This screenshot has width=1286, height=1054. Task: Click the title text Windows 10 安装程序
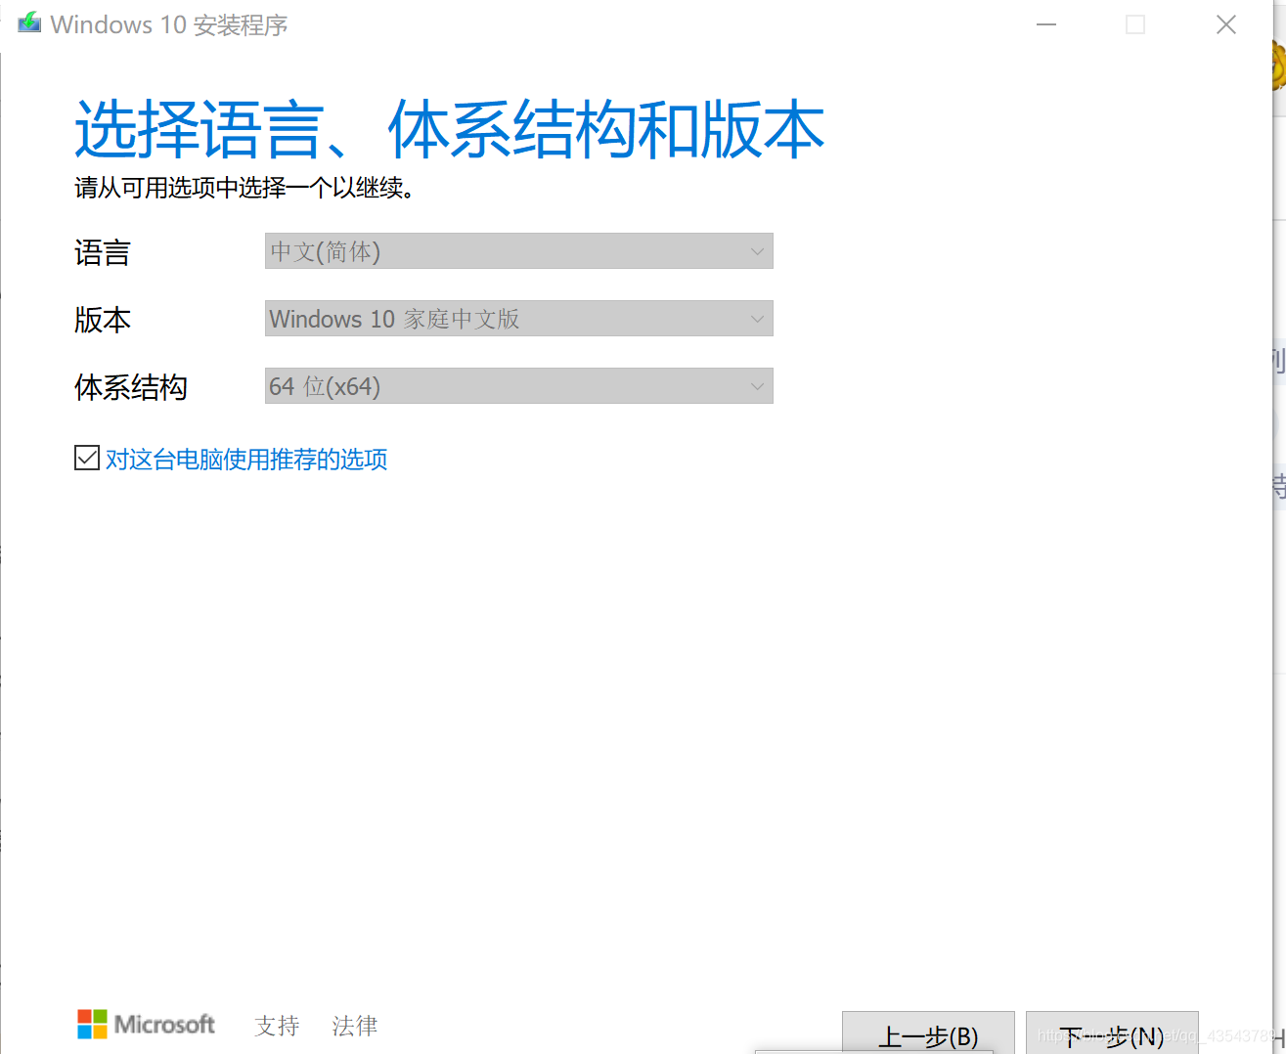(169, 24)
